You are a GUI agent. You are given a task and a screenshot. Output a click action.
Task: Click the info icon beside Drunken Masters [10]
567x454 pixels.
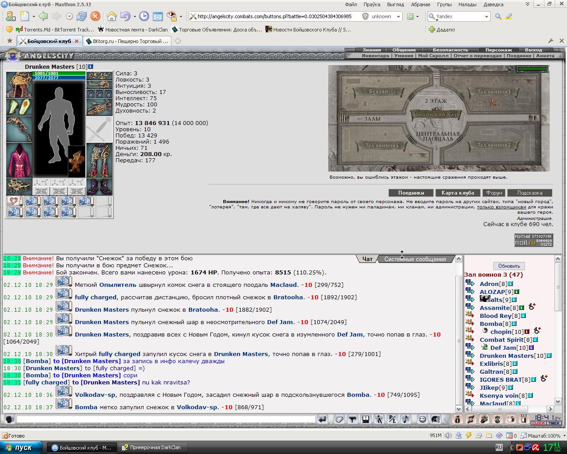[x=90, y=67]
